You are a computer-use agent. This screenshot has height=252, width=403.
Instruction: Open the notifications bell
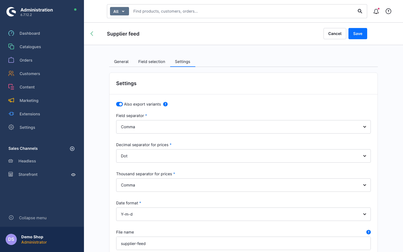(376, 11)
